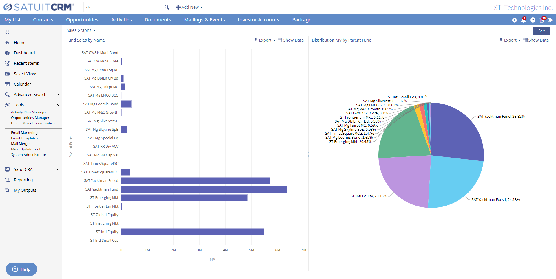Screen dimensions: 556x279
Task: Open the My List tab
Action: coord(12,20)
